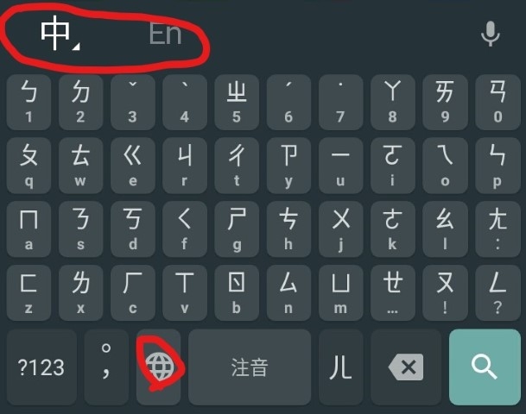Select the 中 Chinese input mode
This screenshot has height=414, width=526.
[55, 33]
